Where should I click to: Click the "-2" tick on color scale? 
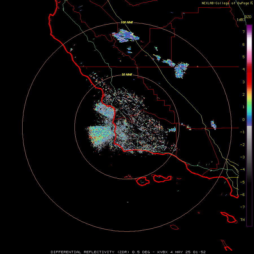tap(242, 145)
